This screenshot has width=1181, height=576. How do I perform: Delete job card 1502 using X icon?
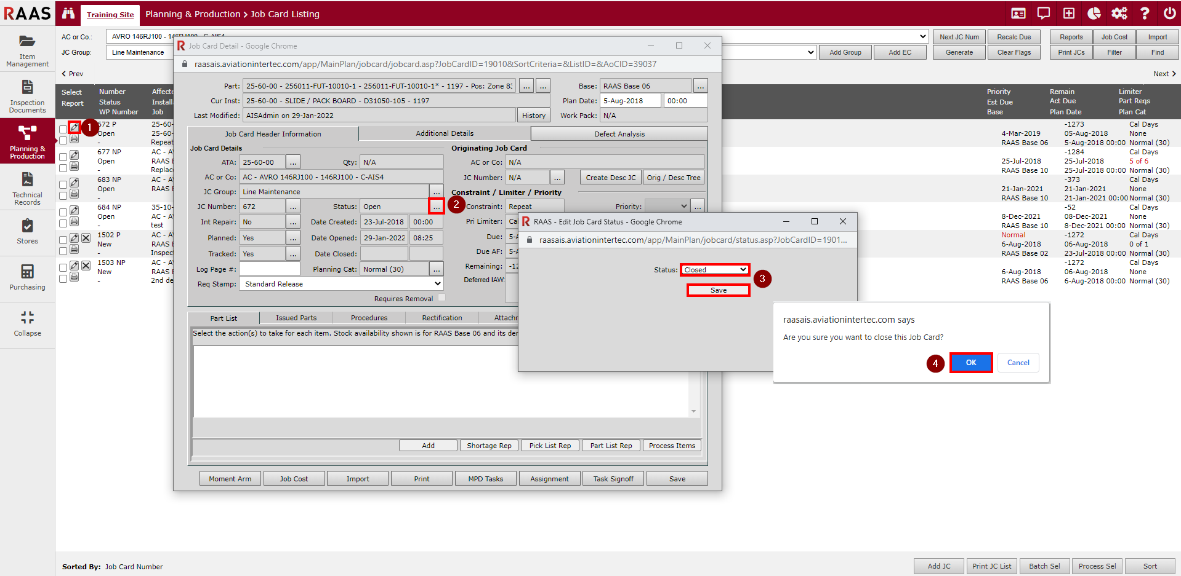(86, 238)
